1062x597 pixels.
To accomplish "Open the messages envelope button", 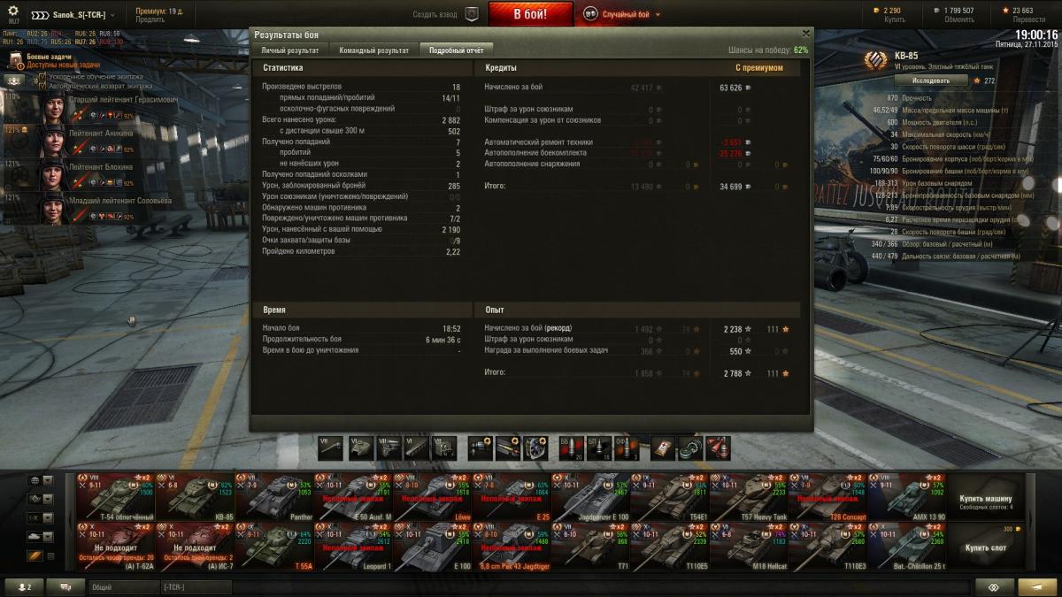I will coord(1036,587).
